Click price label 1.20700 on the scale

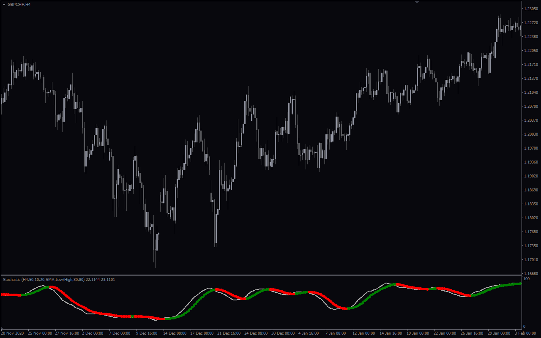(x=531, y=106)
